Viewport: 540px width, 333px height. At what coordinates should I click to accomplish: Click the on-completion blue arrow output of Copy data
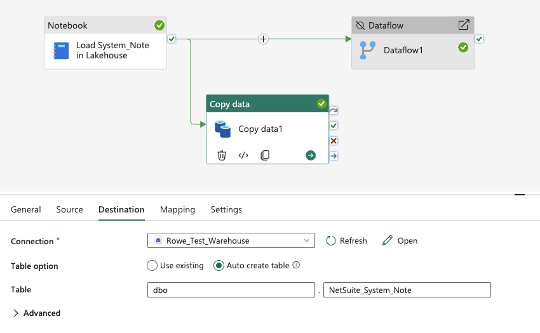tap(334, 156)
